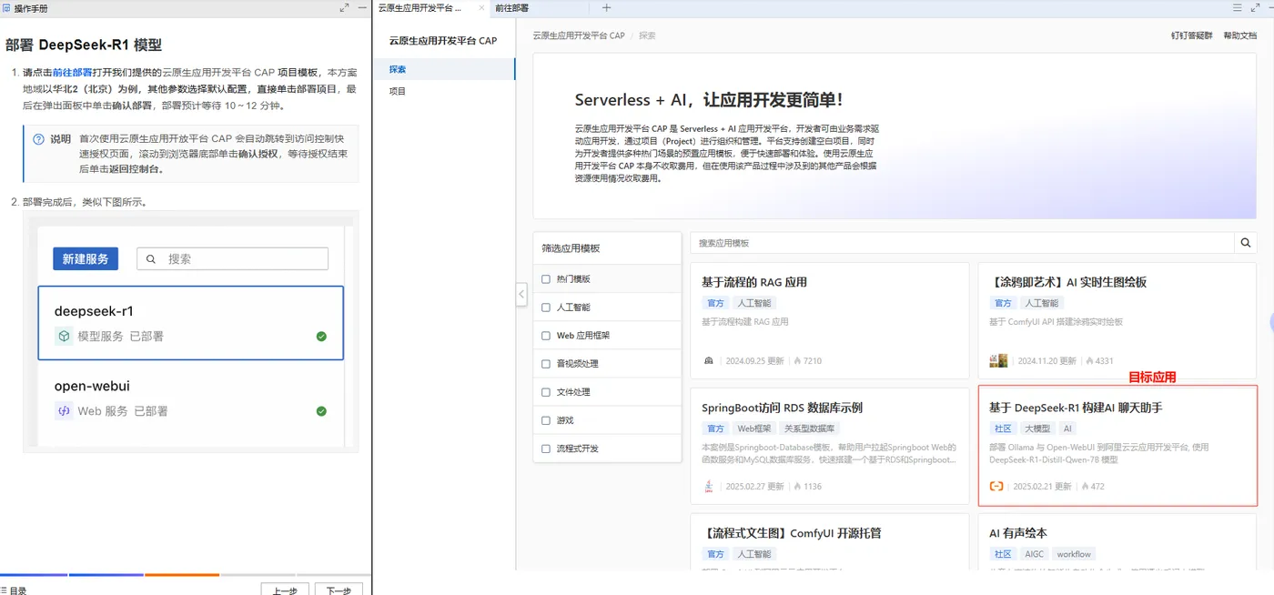Open the 帮助文档 link
Image resolution: width=1274 pixels, height=595 pixels.
click(x=1239, y=35)
